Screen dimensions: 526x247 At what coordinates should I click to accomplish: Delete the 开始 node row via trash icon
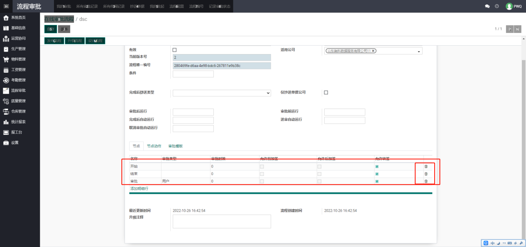tap(426, 166)
